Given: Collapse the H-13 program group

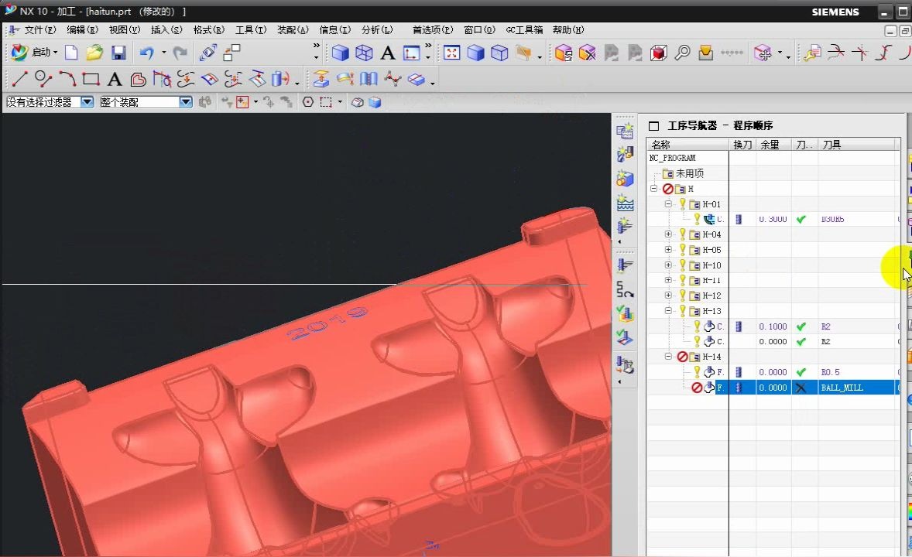Looking at the screenshot, I should 669,311.
